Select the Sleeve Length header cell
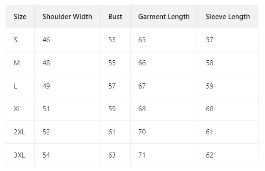This screenshot has height=171, width=265. 228,17
